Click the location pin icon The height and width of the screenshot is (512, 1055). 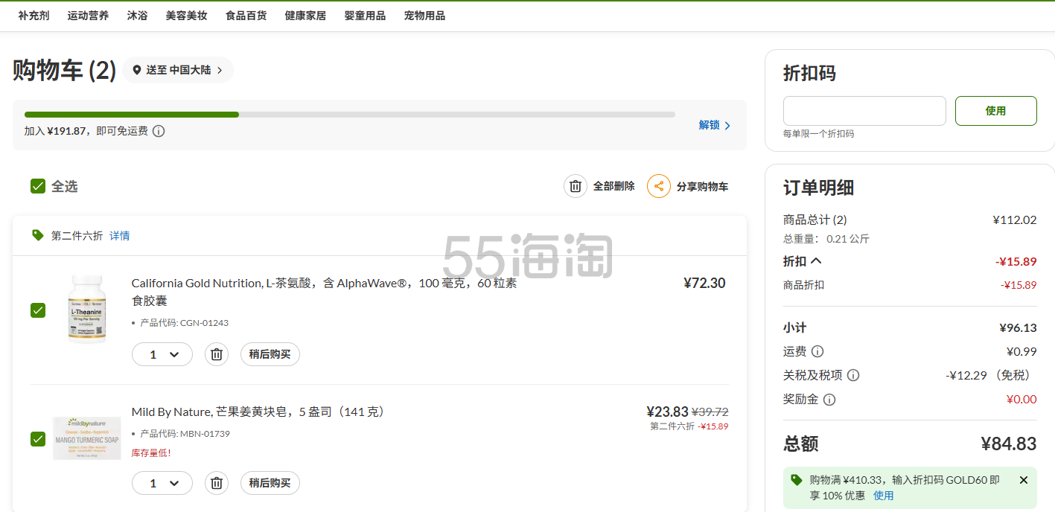(x=137, y=70)
